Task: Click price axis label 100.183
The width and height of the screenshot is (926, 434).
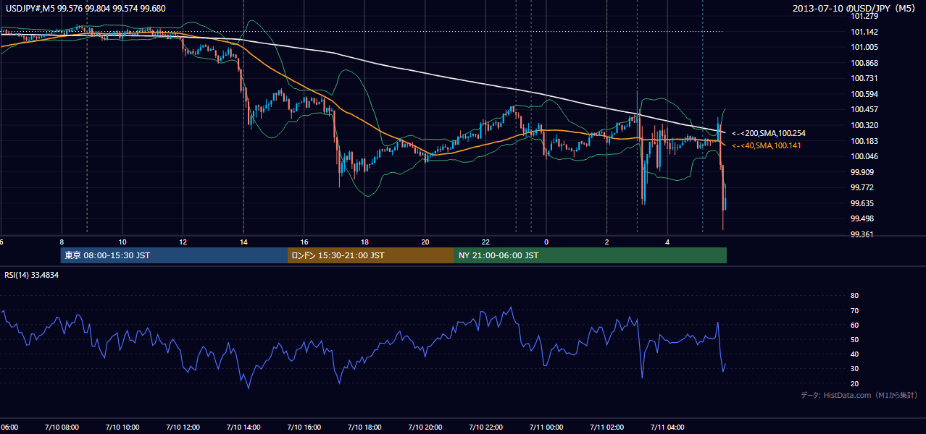Action: click(x=865, y=141)
